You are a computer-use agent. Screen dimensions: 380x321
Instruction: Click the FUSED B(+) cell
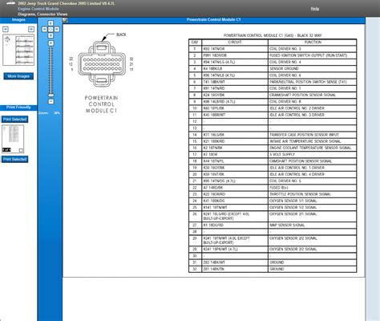[x=313, y=188]
